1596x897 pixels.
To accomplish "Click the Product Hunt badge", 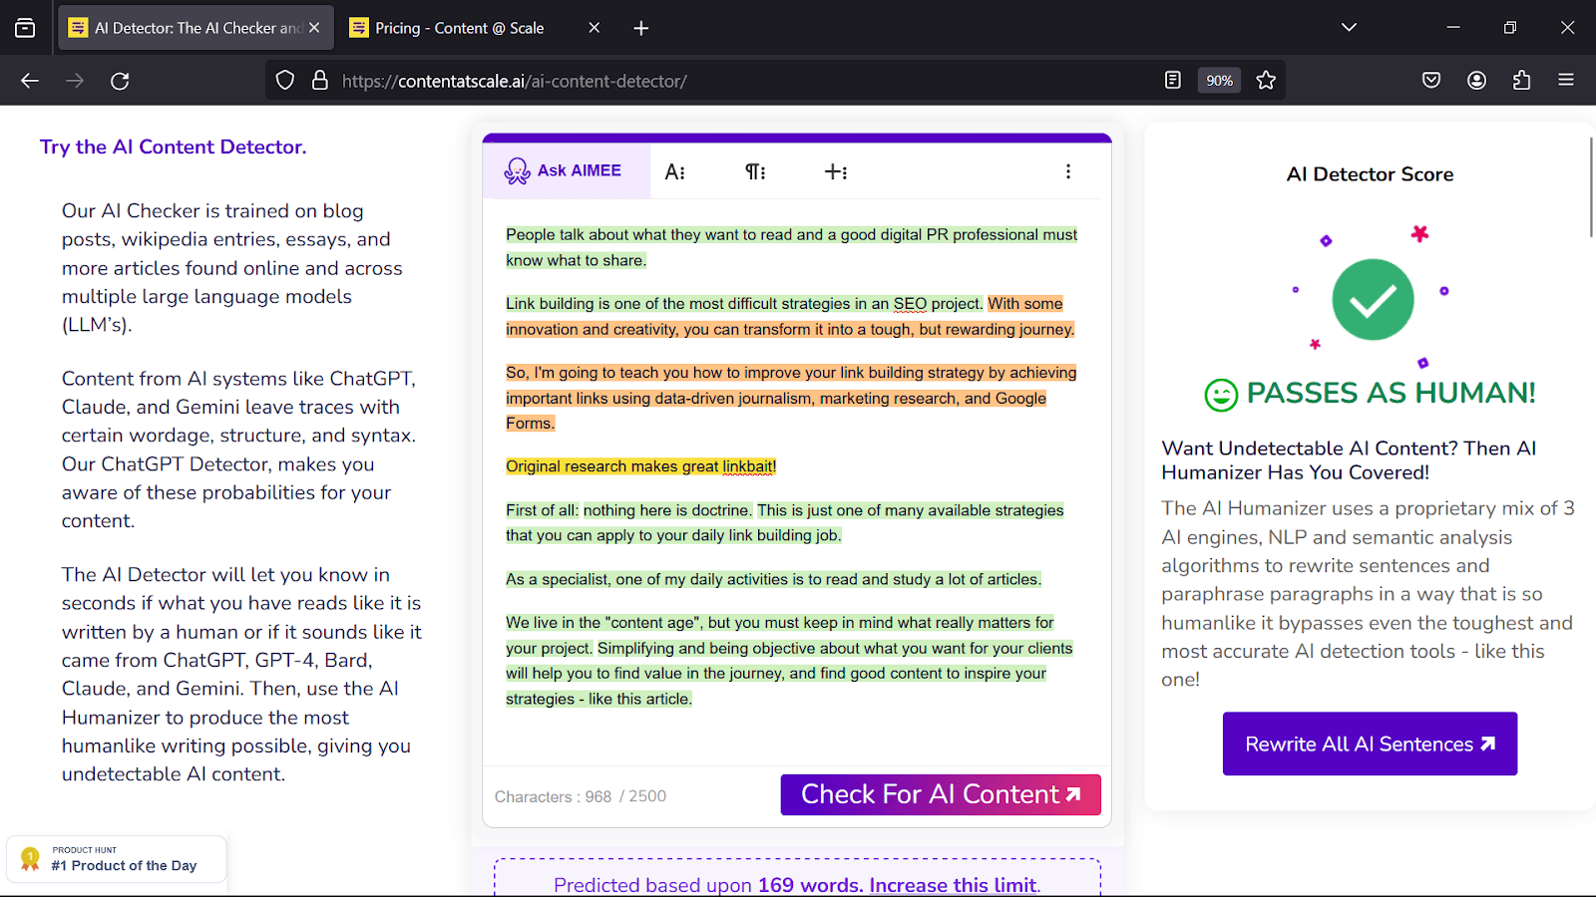I will (x=117, y=859).
